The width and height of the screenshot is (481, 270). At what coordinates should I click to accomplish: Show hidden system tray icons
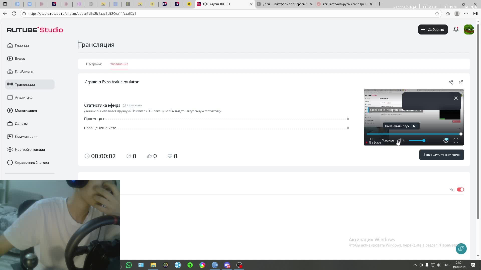click(x=415, y=265)
